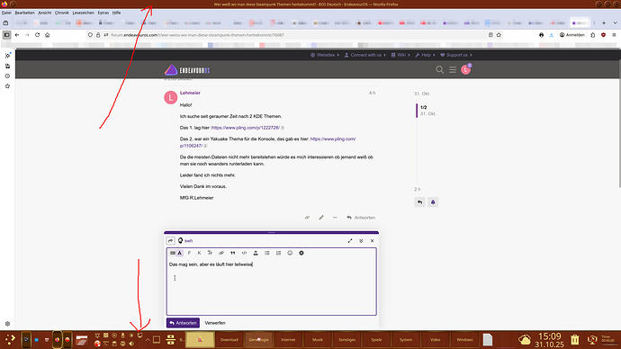Viewport: 621px width, 349px height.
Task: Click the italic formatting icon in composer
Action: point(199,253)
